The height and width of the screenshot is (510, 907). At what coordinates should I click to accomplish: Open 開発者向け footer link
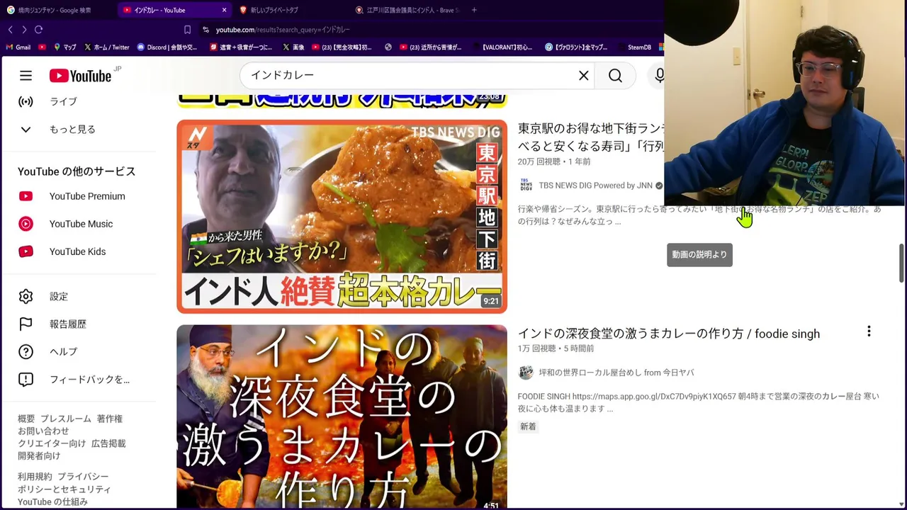pos(39,455)
